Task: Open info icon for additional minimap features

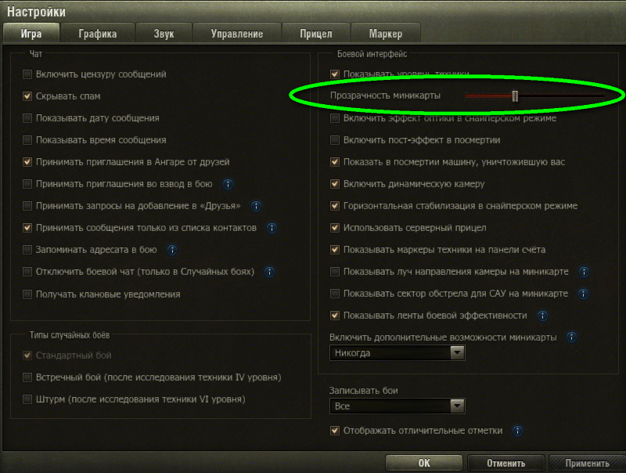Action: coord(572,338)
